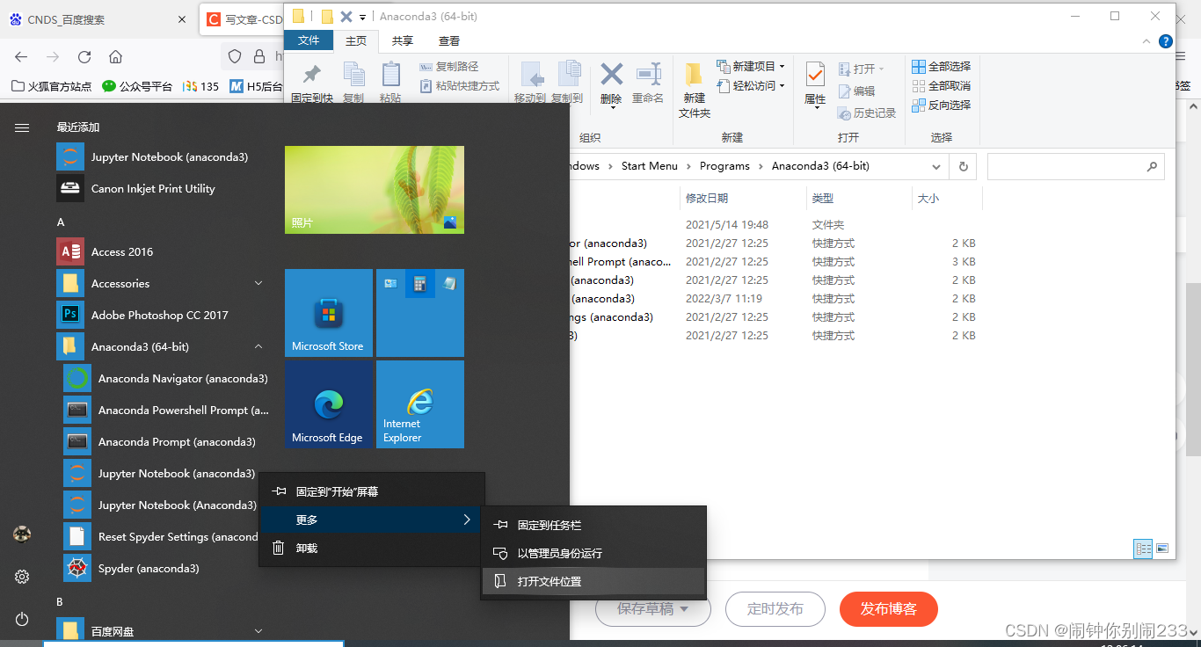Click New Folder in Explorer ribbon

coord(695,91)
